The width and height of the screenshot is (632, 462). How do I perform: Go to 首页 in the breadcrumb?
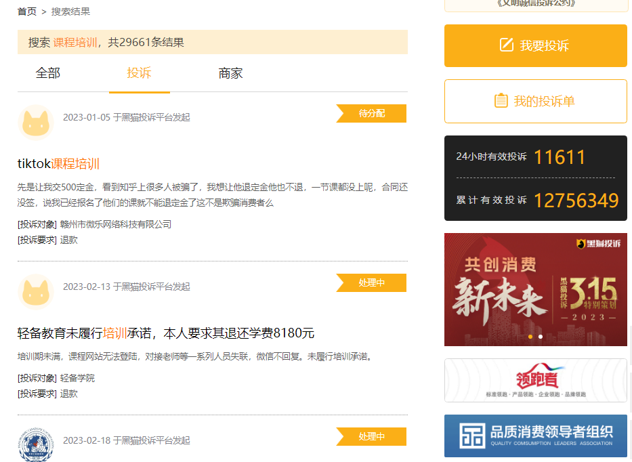(x=27, y=12)
